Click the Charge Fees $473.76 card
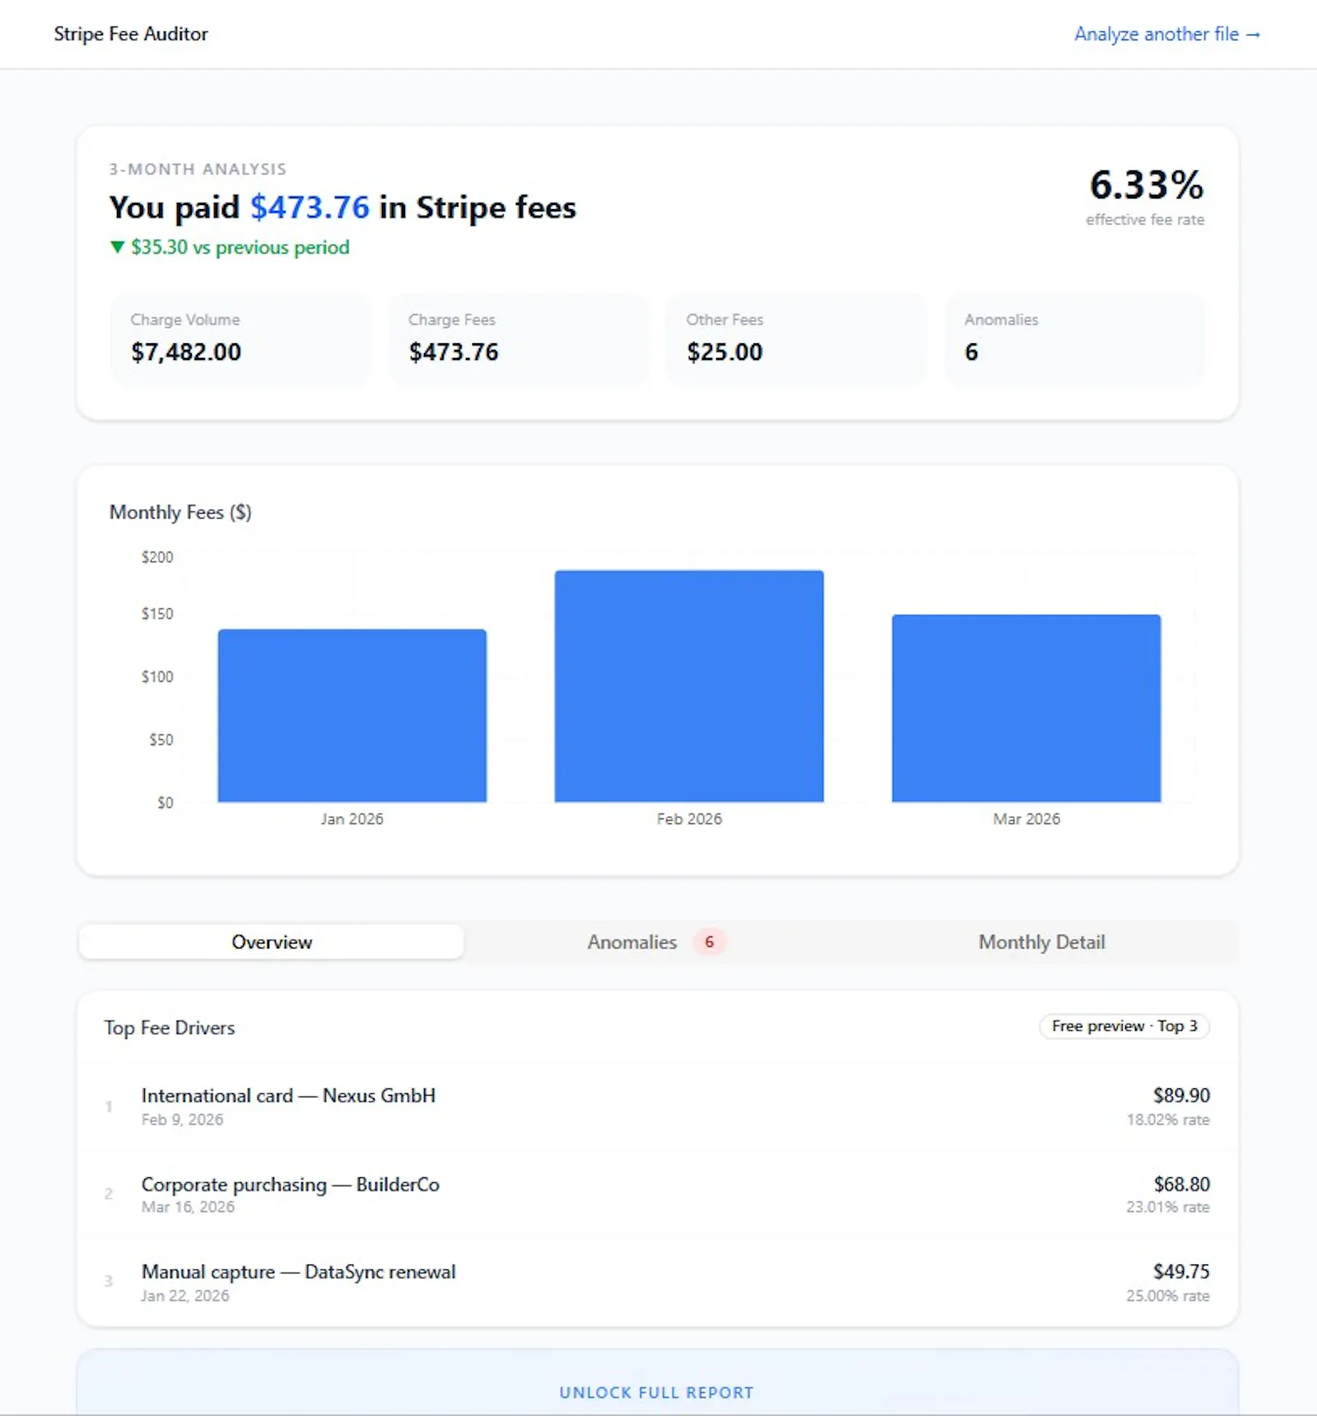Screen dimensions: 1317x1416 (519, 339)
